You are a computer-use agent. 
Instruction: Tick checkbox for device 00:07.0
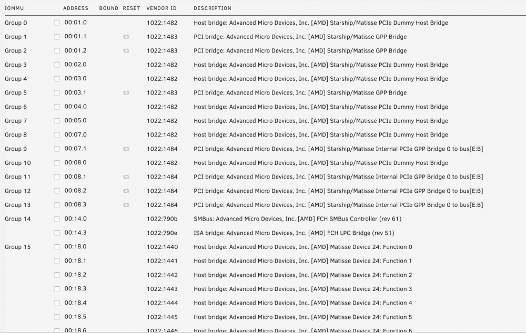pos(57,135)
